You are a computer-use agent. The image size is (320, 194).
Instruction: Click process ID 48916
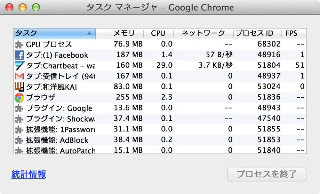(x=269, y=55)
